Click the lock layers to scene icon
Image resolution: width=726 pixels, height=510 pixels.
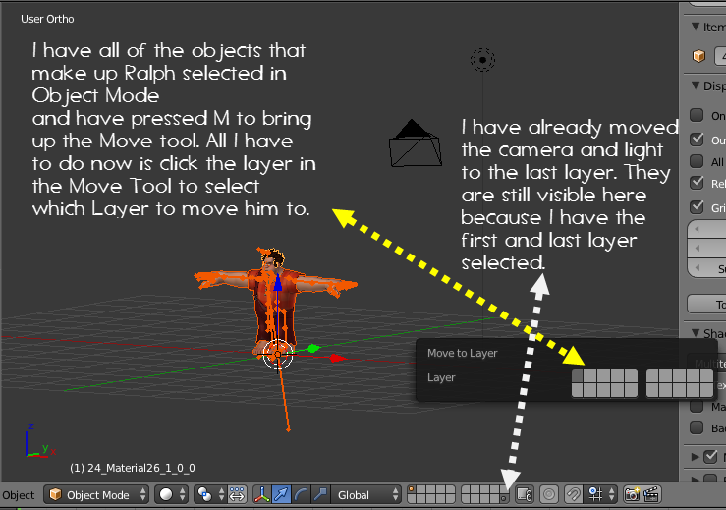[x=525, y=494]
